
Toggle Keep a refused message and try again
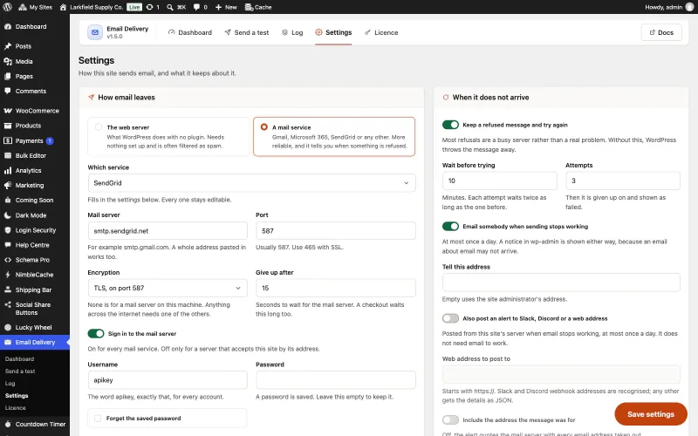450,125
